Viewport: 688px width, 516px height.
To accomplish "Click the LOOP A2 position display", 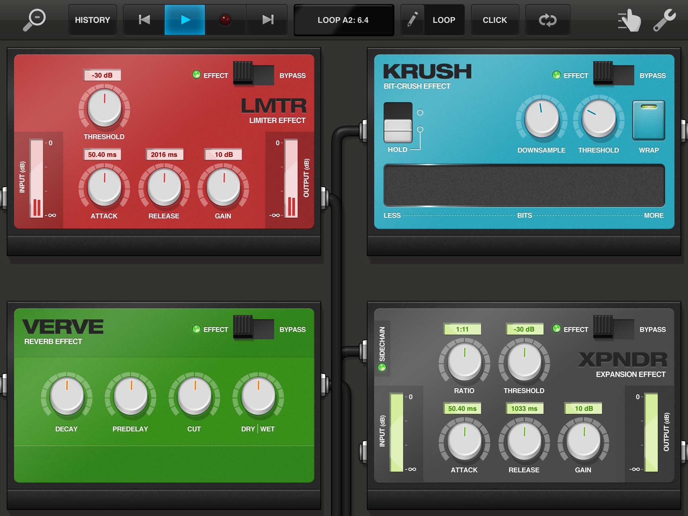I will [343, 20].
